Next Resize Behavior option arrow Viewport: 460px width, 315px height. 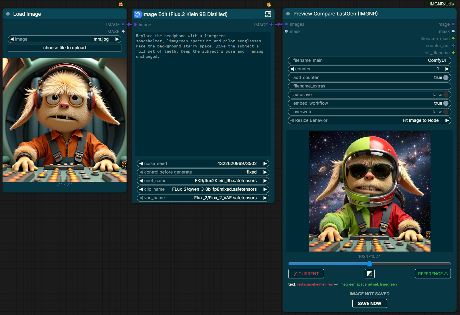pyautogui.click(x=447, y=120)
